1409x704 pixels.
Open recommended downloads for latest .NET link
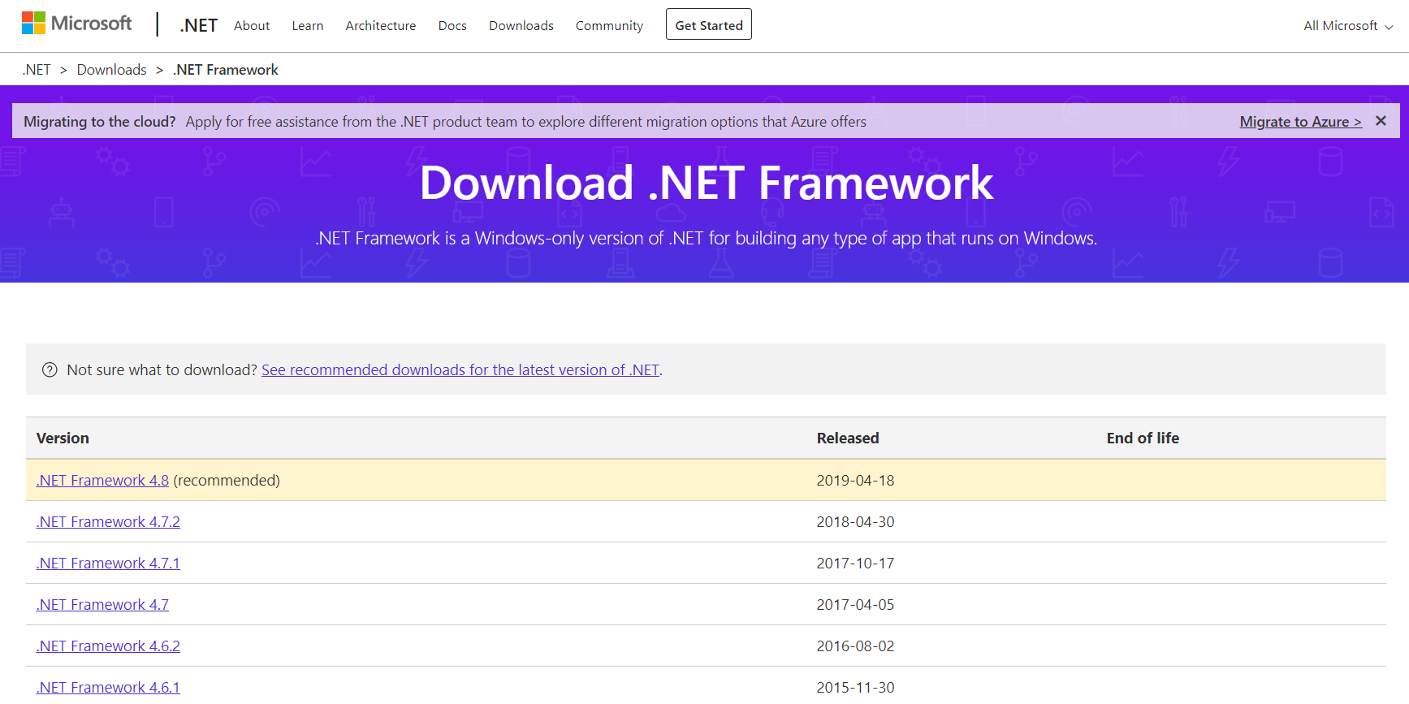pos(460,369)
